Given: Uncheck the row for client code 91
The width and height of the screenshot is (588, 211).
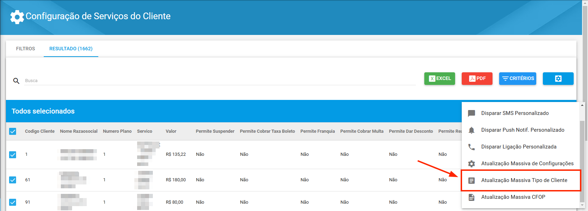Looking at the screenshot, I should click(x=13, y=202).
